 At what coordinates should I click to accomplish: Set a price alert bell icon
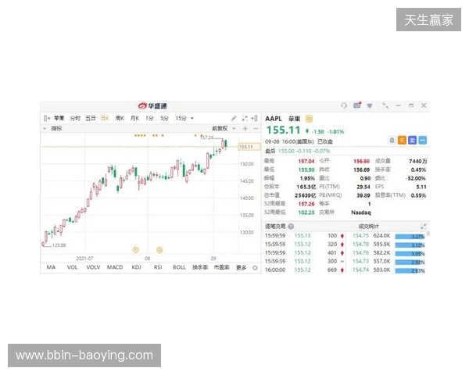(392, 141)
